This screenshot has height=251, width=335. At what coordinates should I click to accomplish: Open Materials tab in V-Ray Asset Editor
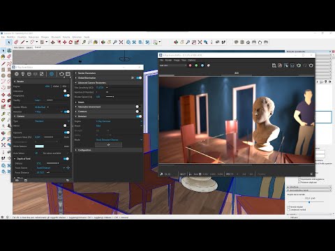pos(17,74)
